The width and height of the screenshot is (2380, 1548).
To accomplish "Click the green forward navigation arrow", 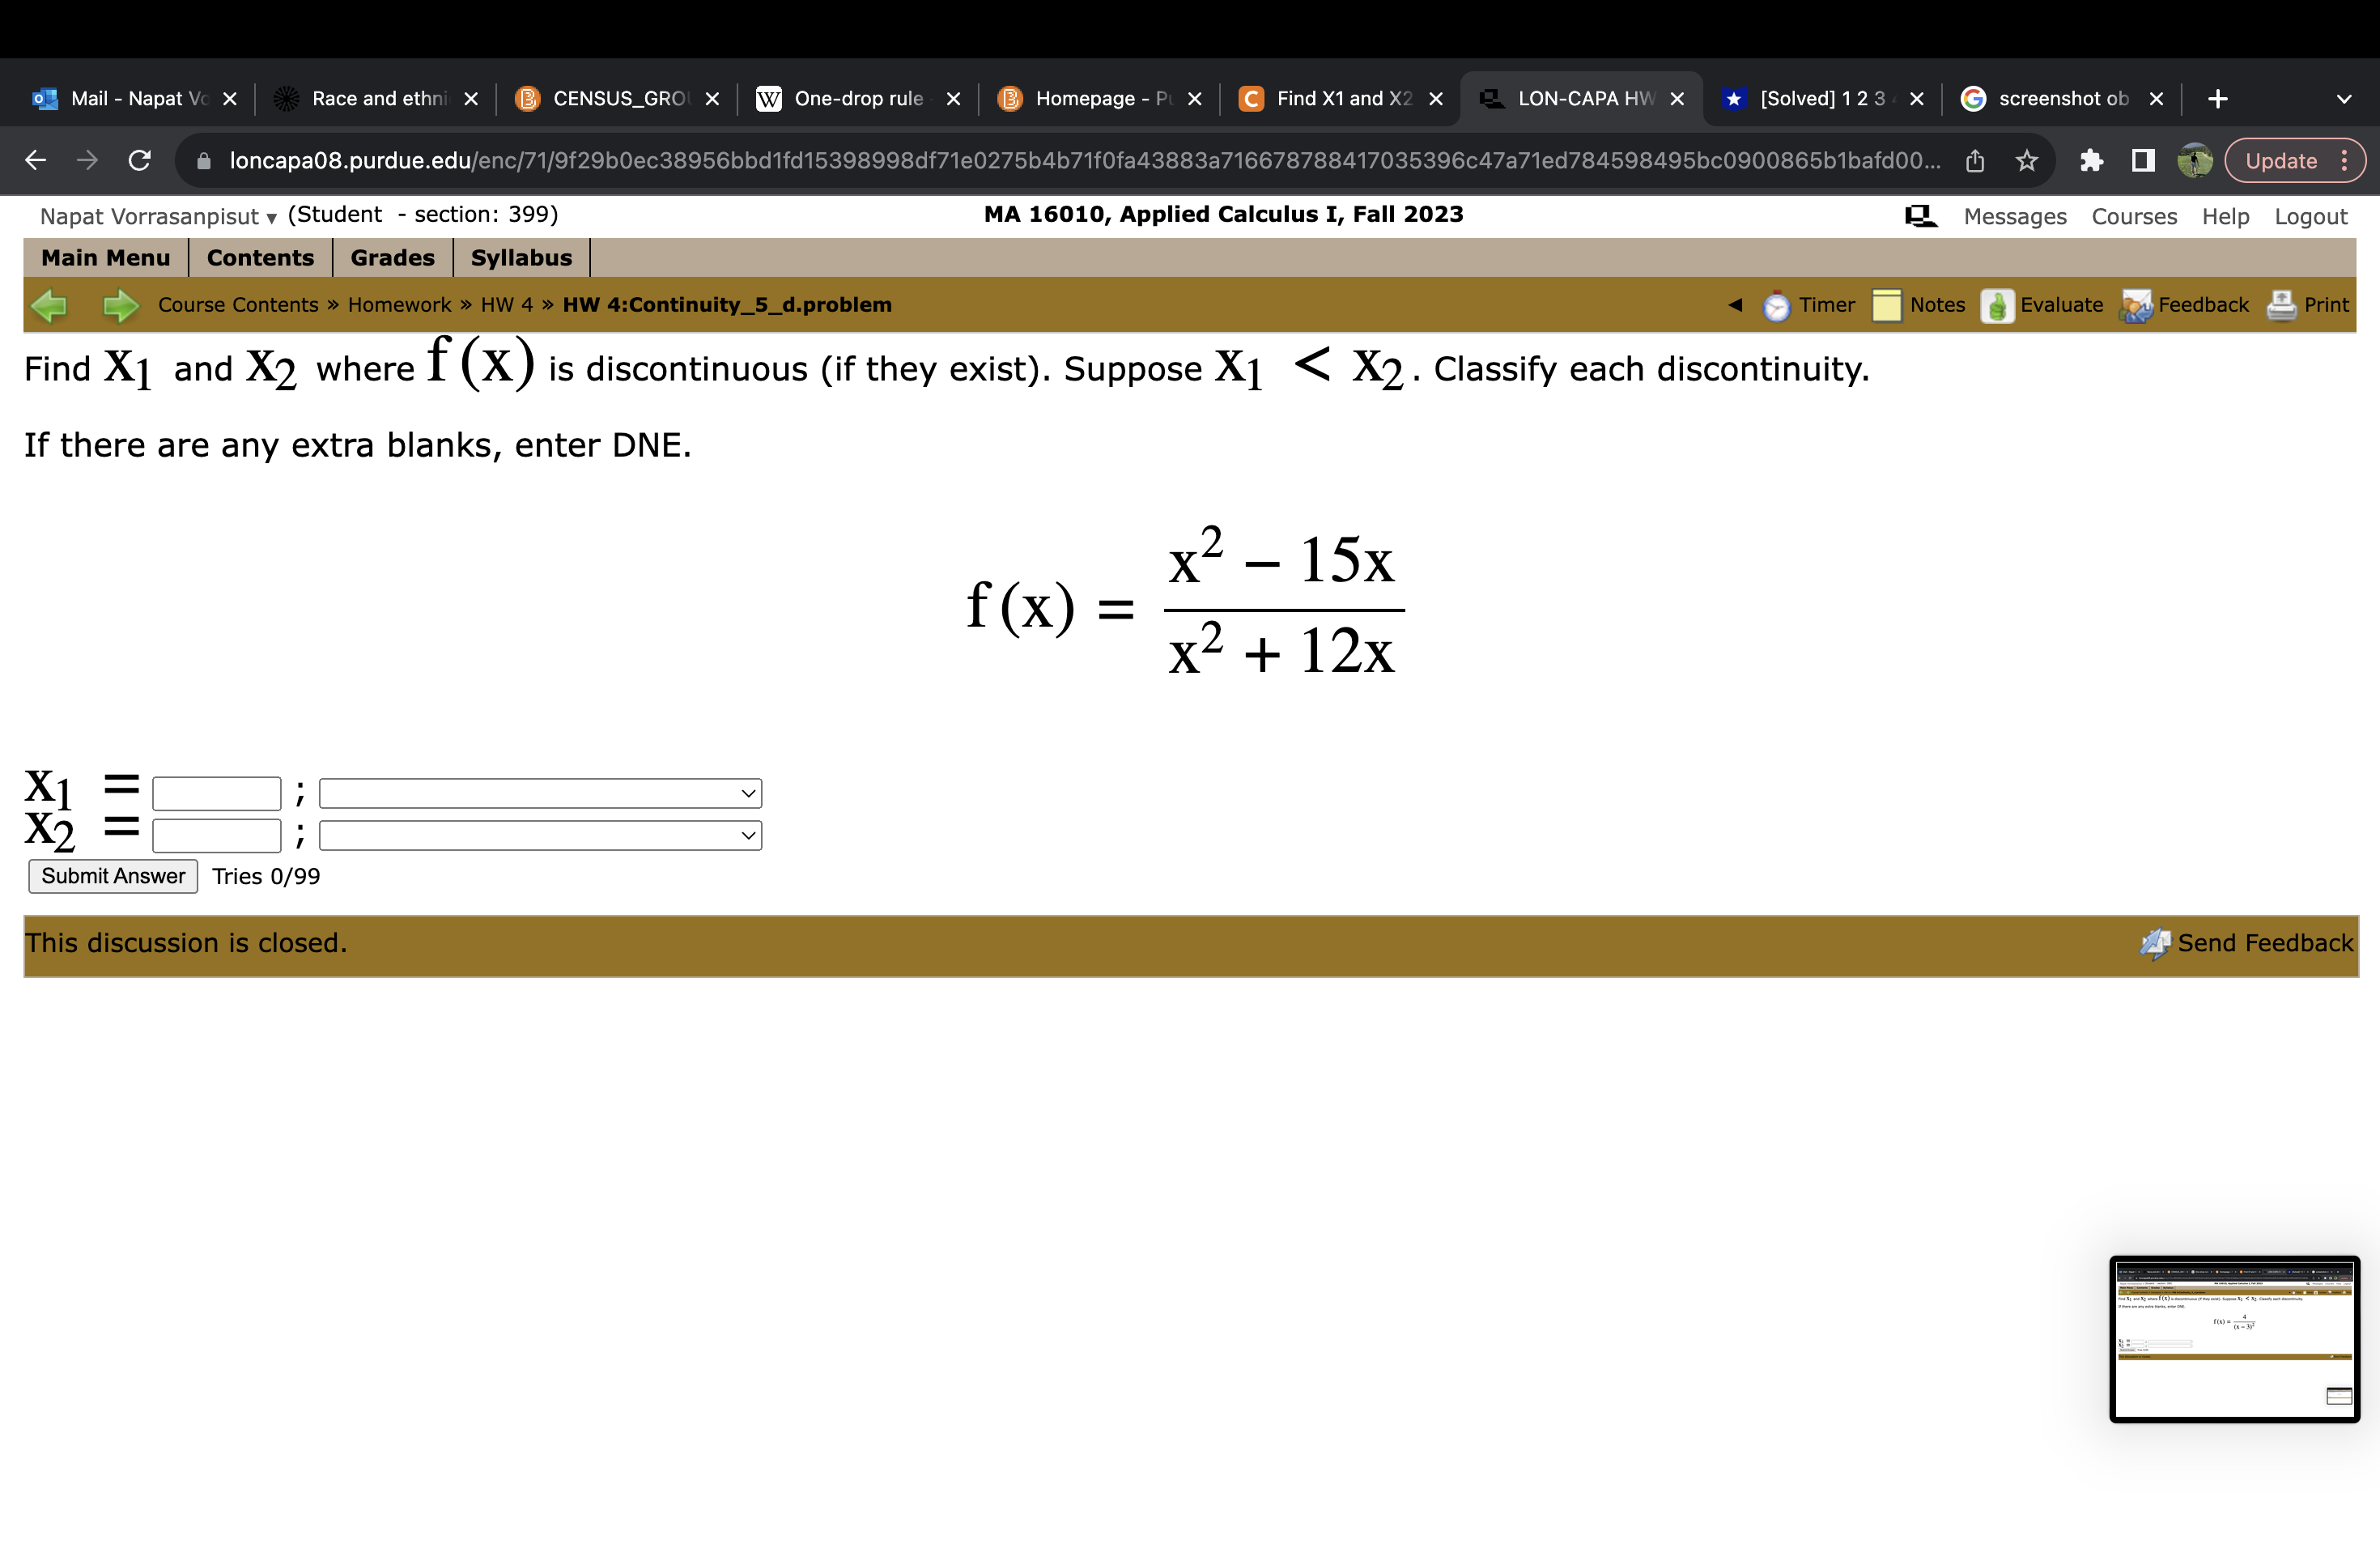I will (119, 305).
